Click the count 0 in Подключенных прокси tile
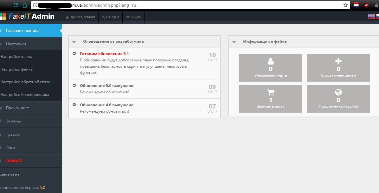 click(x=338, y=100)
